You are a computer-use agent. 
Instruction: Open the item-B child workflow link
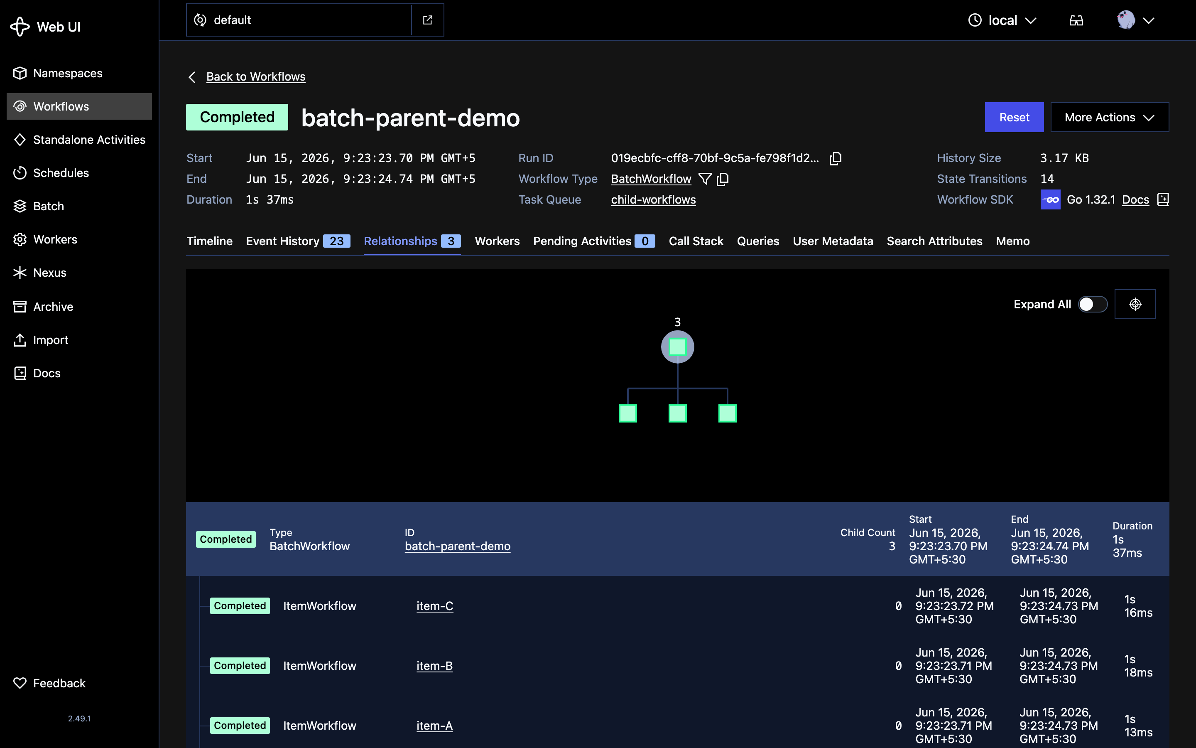(x=434, y=666)
